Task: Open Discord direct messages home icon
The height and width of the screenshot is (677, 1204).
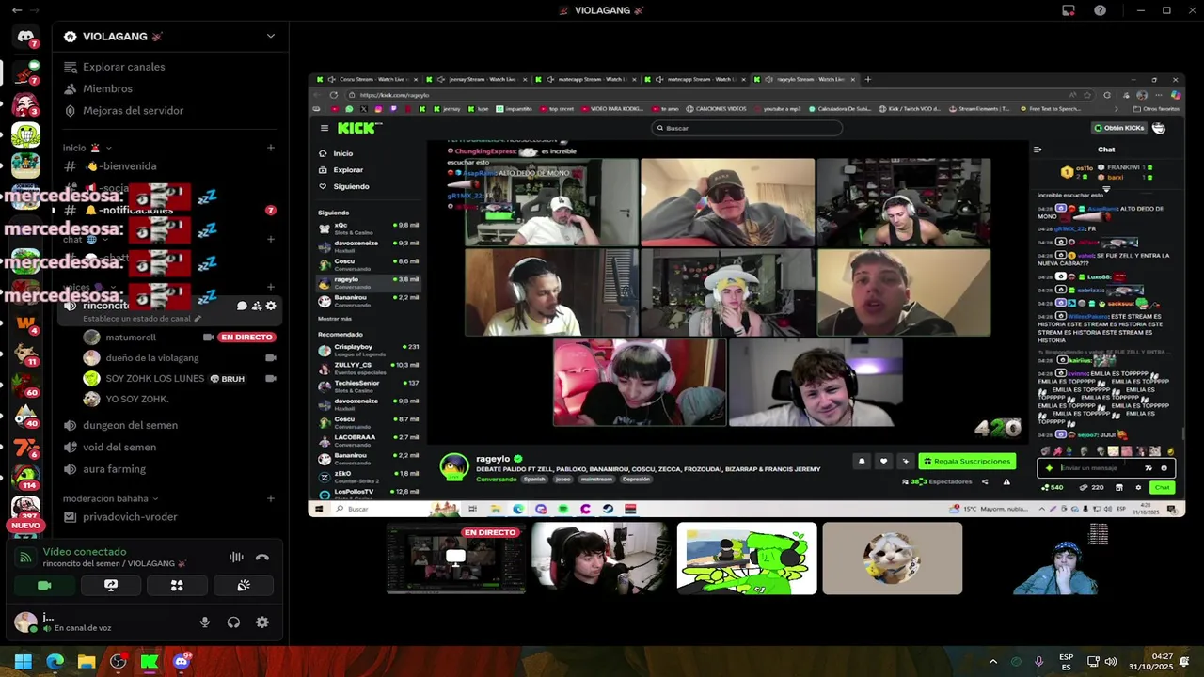Action: 25,37
